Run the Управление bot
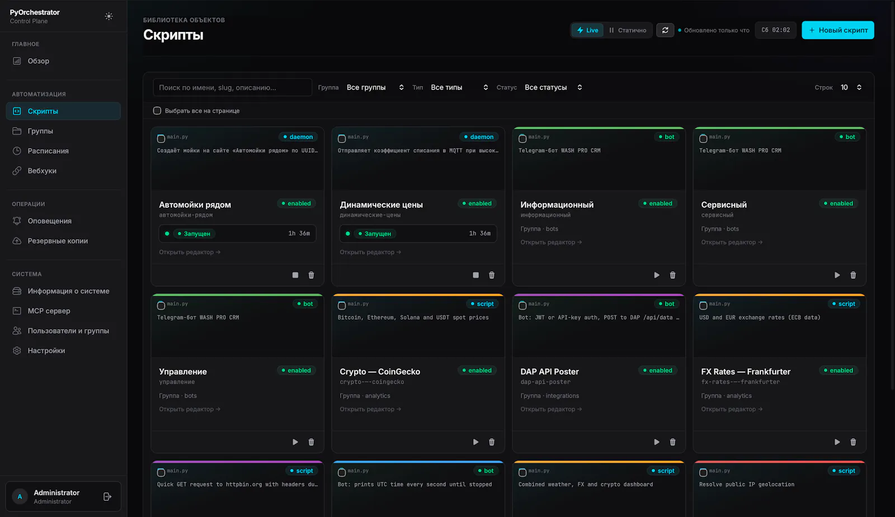895x517 pixels. click(x=295, y=442)
